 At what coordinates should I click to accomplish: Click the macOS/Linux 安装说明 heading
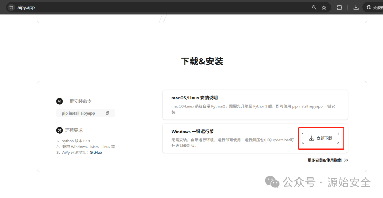(x=194, y=98)
